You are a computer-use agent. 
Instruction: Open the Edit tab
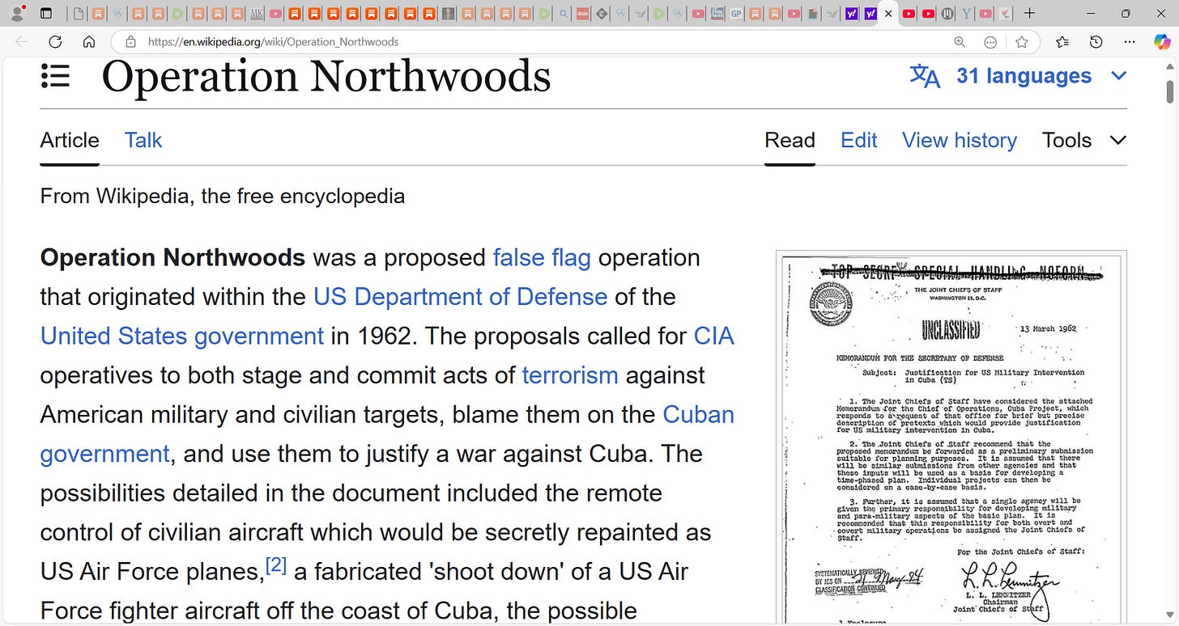pyautogui.click(x=859, y=140)
